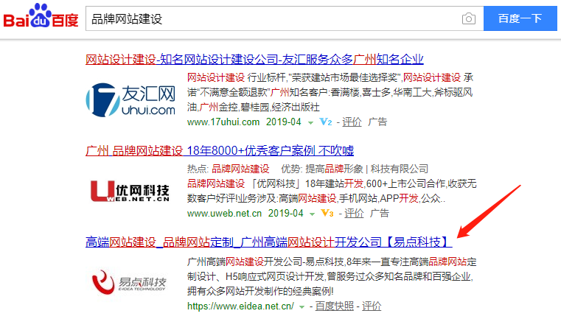Click the 优网科技 logo thumbnail
The height and width of the screenshot is (319, 561).
(130, 192)
